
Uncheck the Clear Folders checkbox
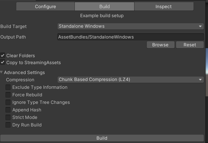pyautogui.click(x=3, y=55)
